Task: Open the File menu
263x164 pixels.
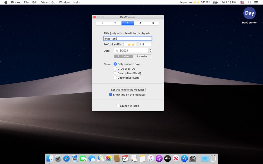Action: coord(26,2)
